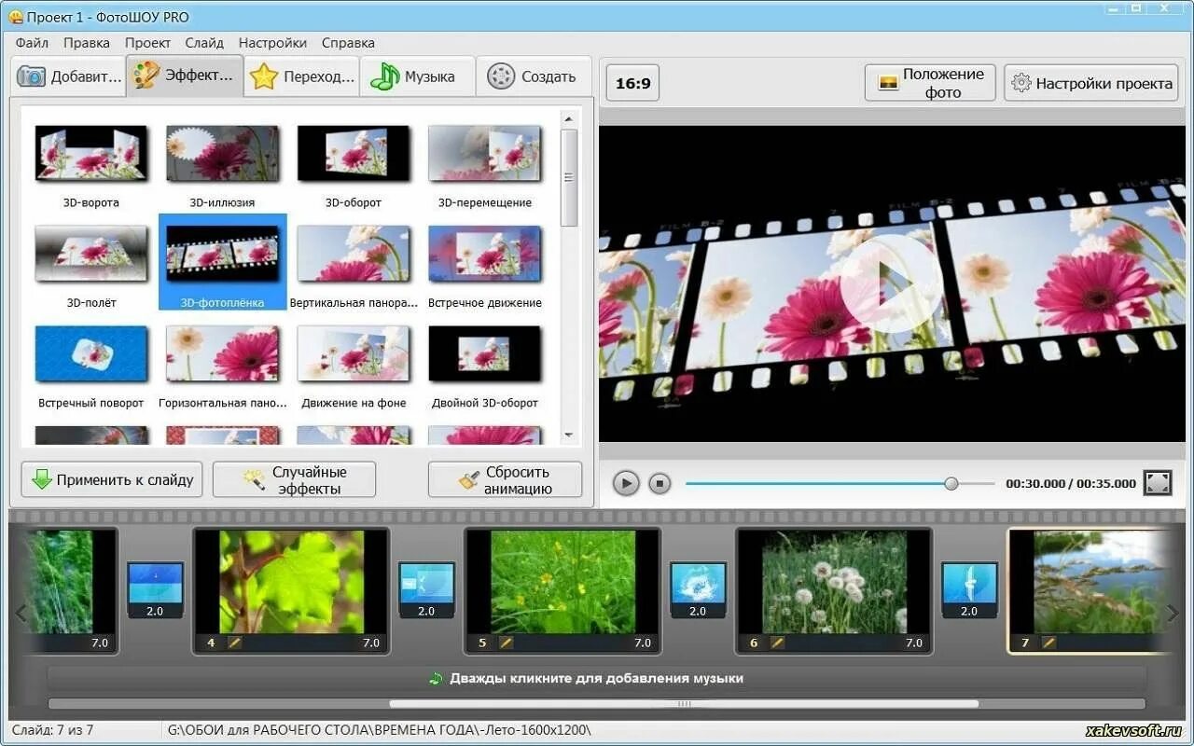Open transition between slides 5 and 6

(x=698, y=589)
